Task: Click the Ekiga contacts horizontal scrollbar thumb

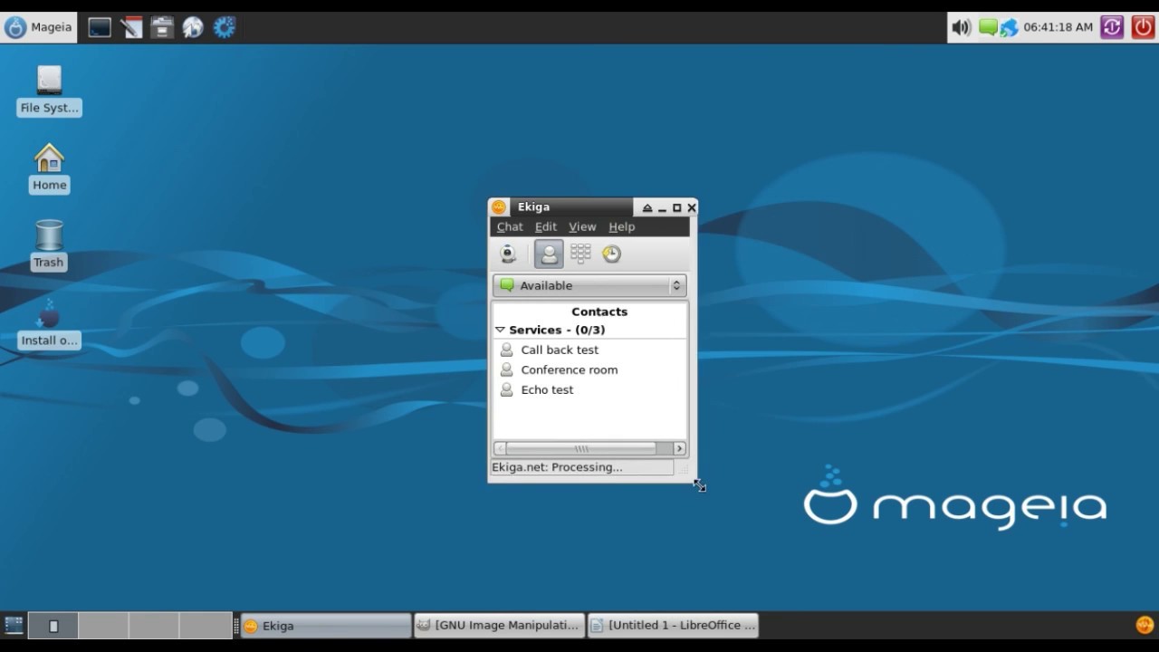Action: click(x=580, y=448)
